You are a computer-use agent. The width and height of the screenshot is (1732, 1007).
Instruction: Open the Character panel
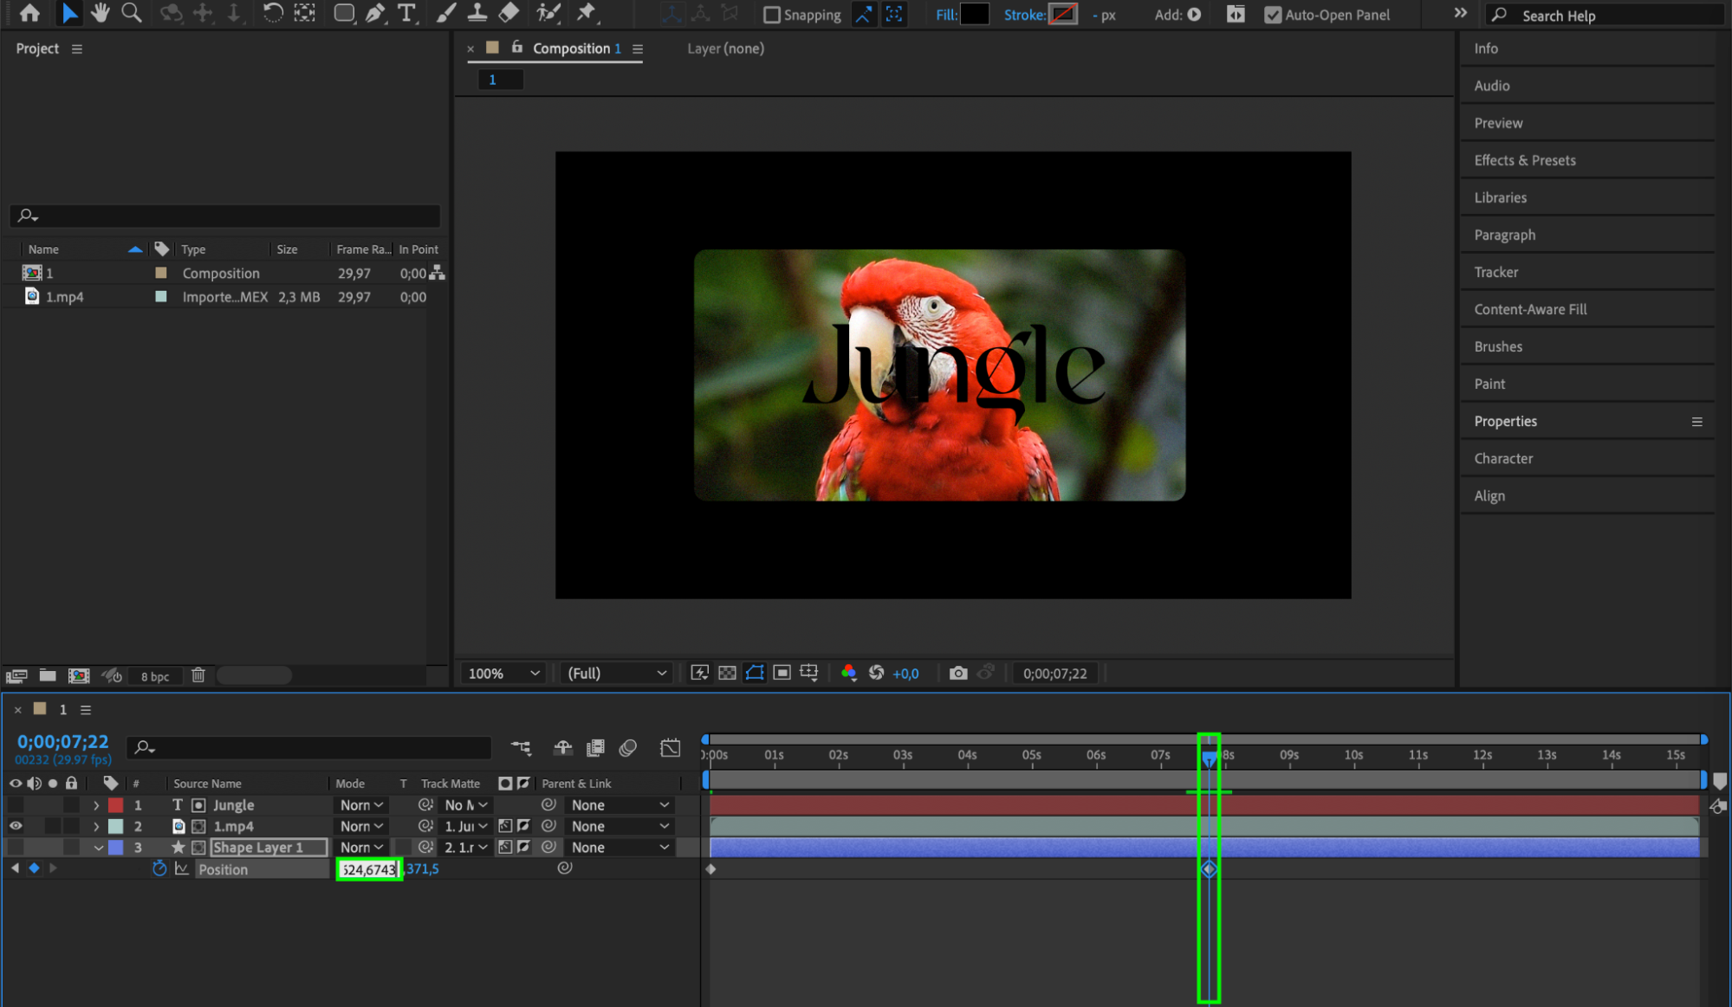[1502, 458]
